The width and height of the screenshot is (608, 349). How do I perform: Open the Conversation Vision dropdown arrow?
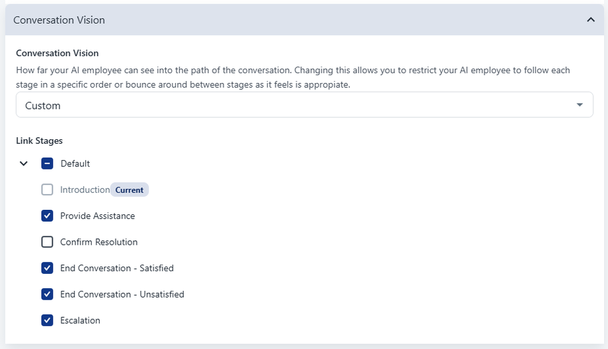pyautogui.click(x=580, y=105)
